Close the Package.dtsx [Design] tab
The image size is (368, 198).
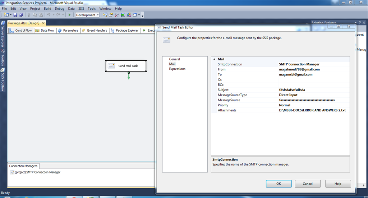[x=43, y=23]
